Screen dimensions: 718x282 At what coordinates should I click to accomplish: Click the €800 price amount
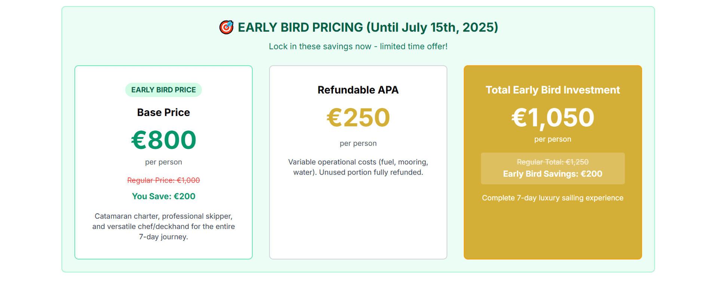coord(163,140)
